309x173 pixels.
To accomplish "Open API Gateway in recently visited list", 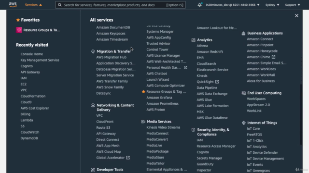I will coord(30,72).
